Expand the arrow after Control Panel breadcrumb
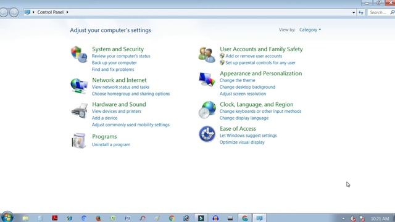 pos(67,12)
